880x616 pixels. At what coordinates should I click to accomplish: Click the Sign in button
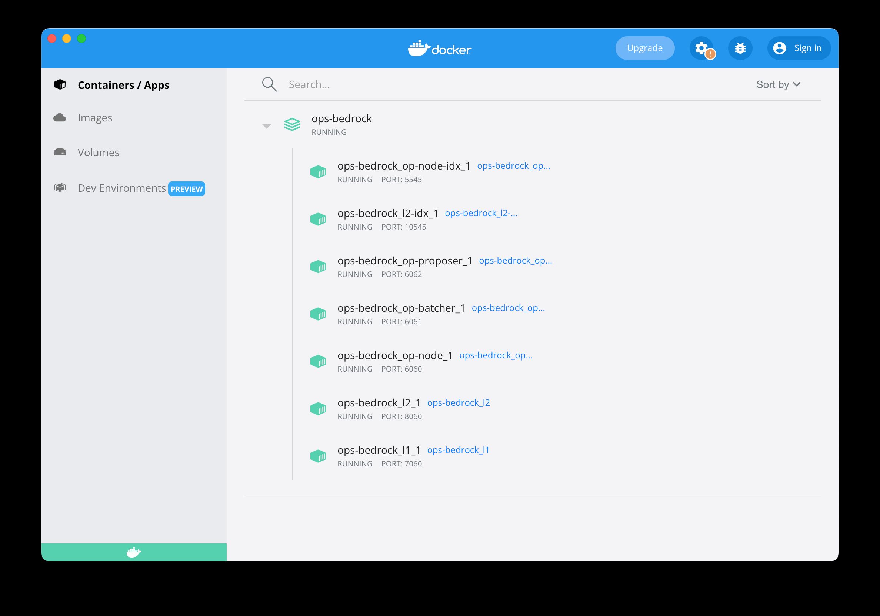point(799,48)
